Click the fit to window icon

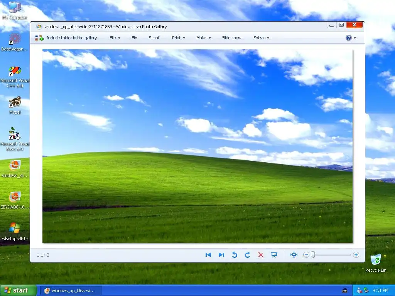pos(294,255)
